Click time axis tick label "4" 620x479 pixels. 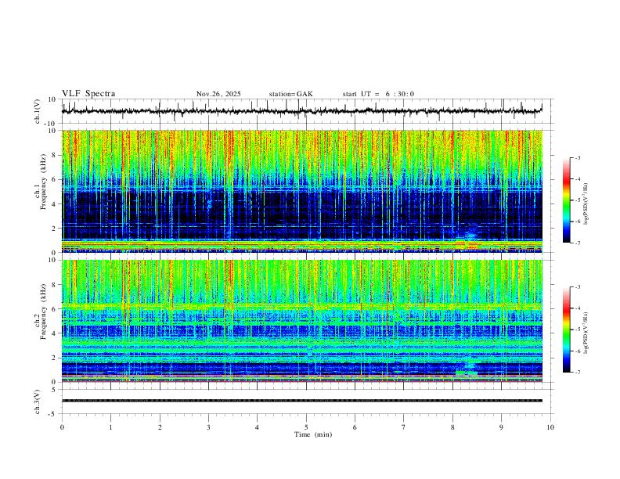pos(257,427)
